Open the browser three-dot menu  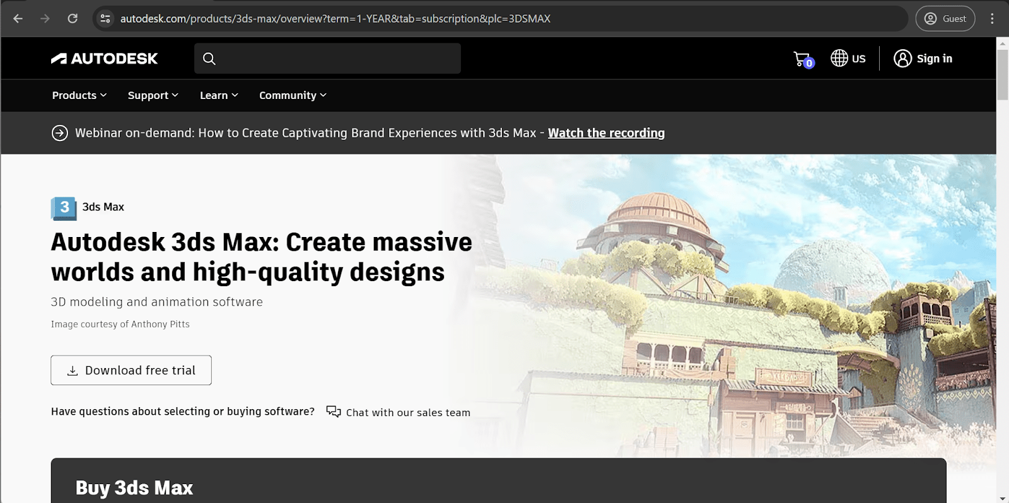point(992,18)
